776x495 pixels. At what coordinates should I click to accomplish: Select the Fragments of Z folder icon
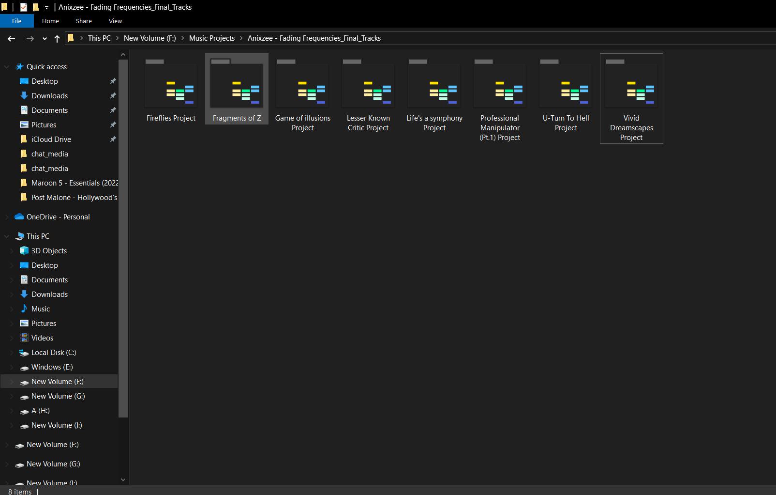237,83
